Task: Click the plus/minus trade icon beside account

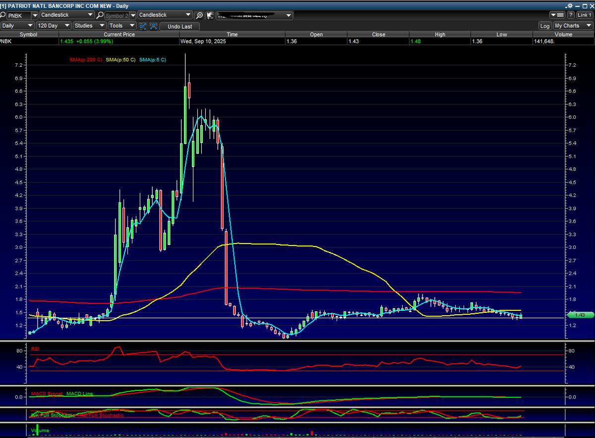Action: (210, 15)
